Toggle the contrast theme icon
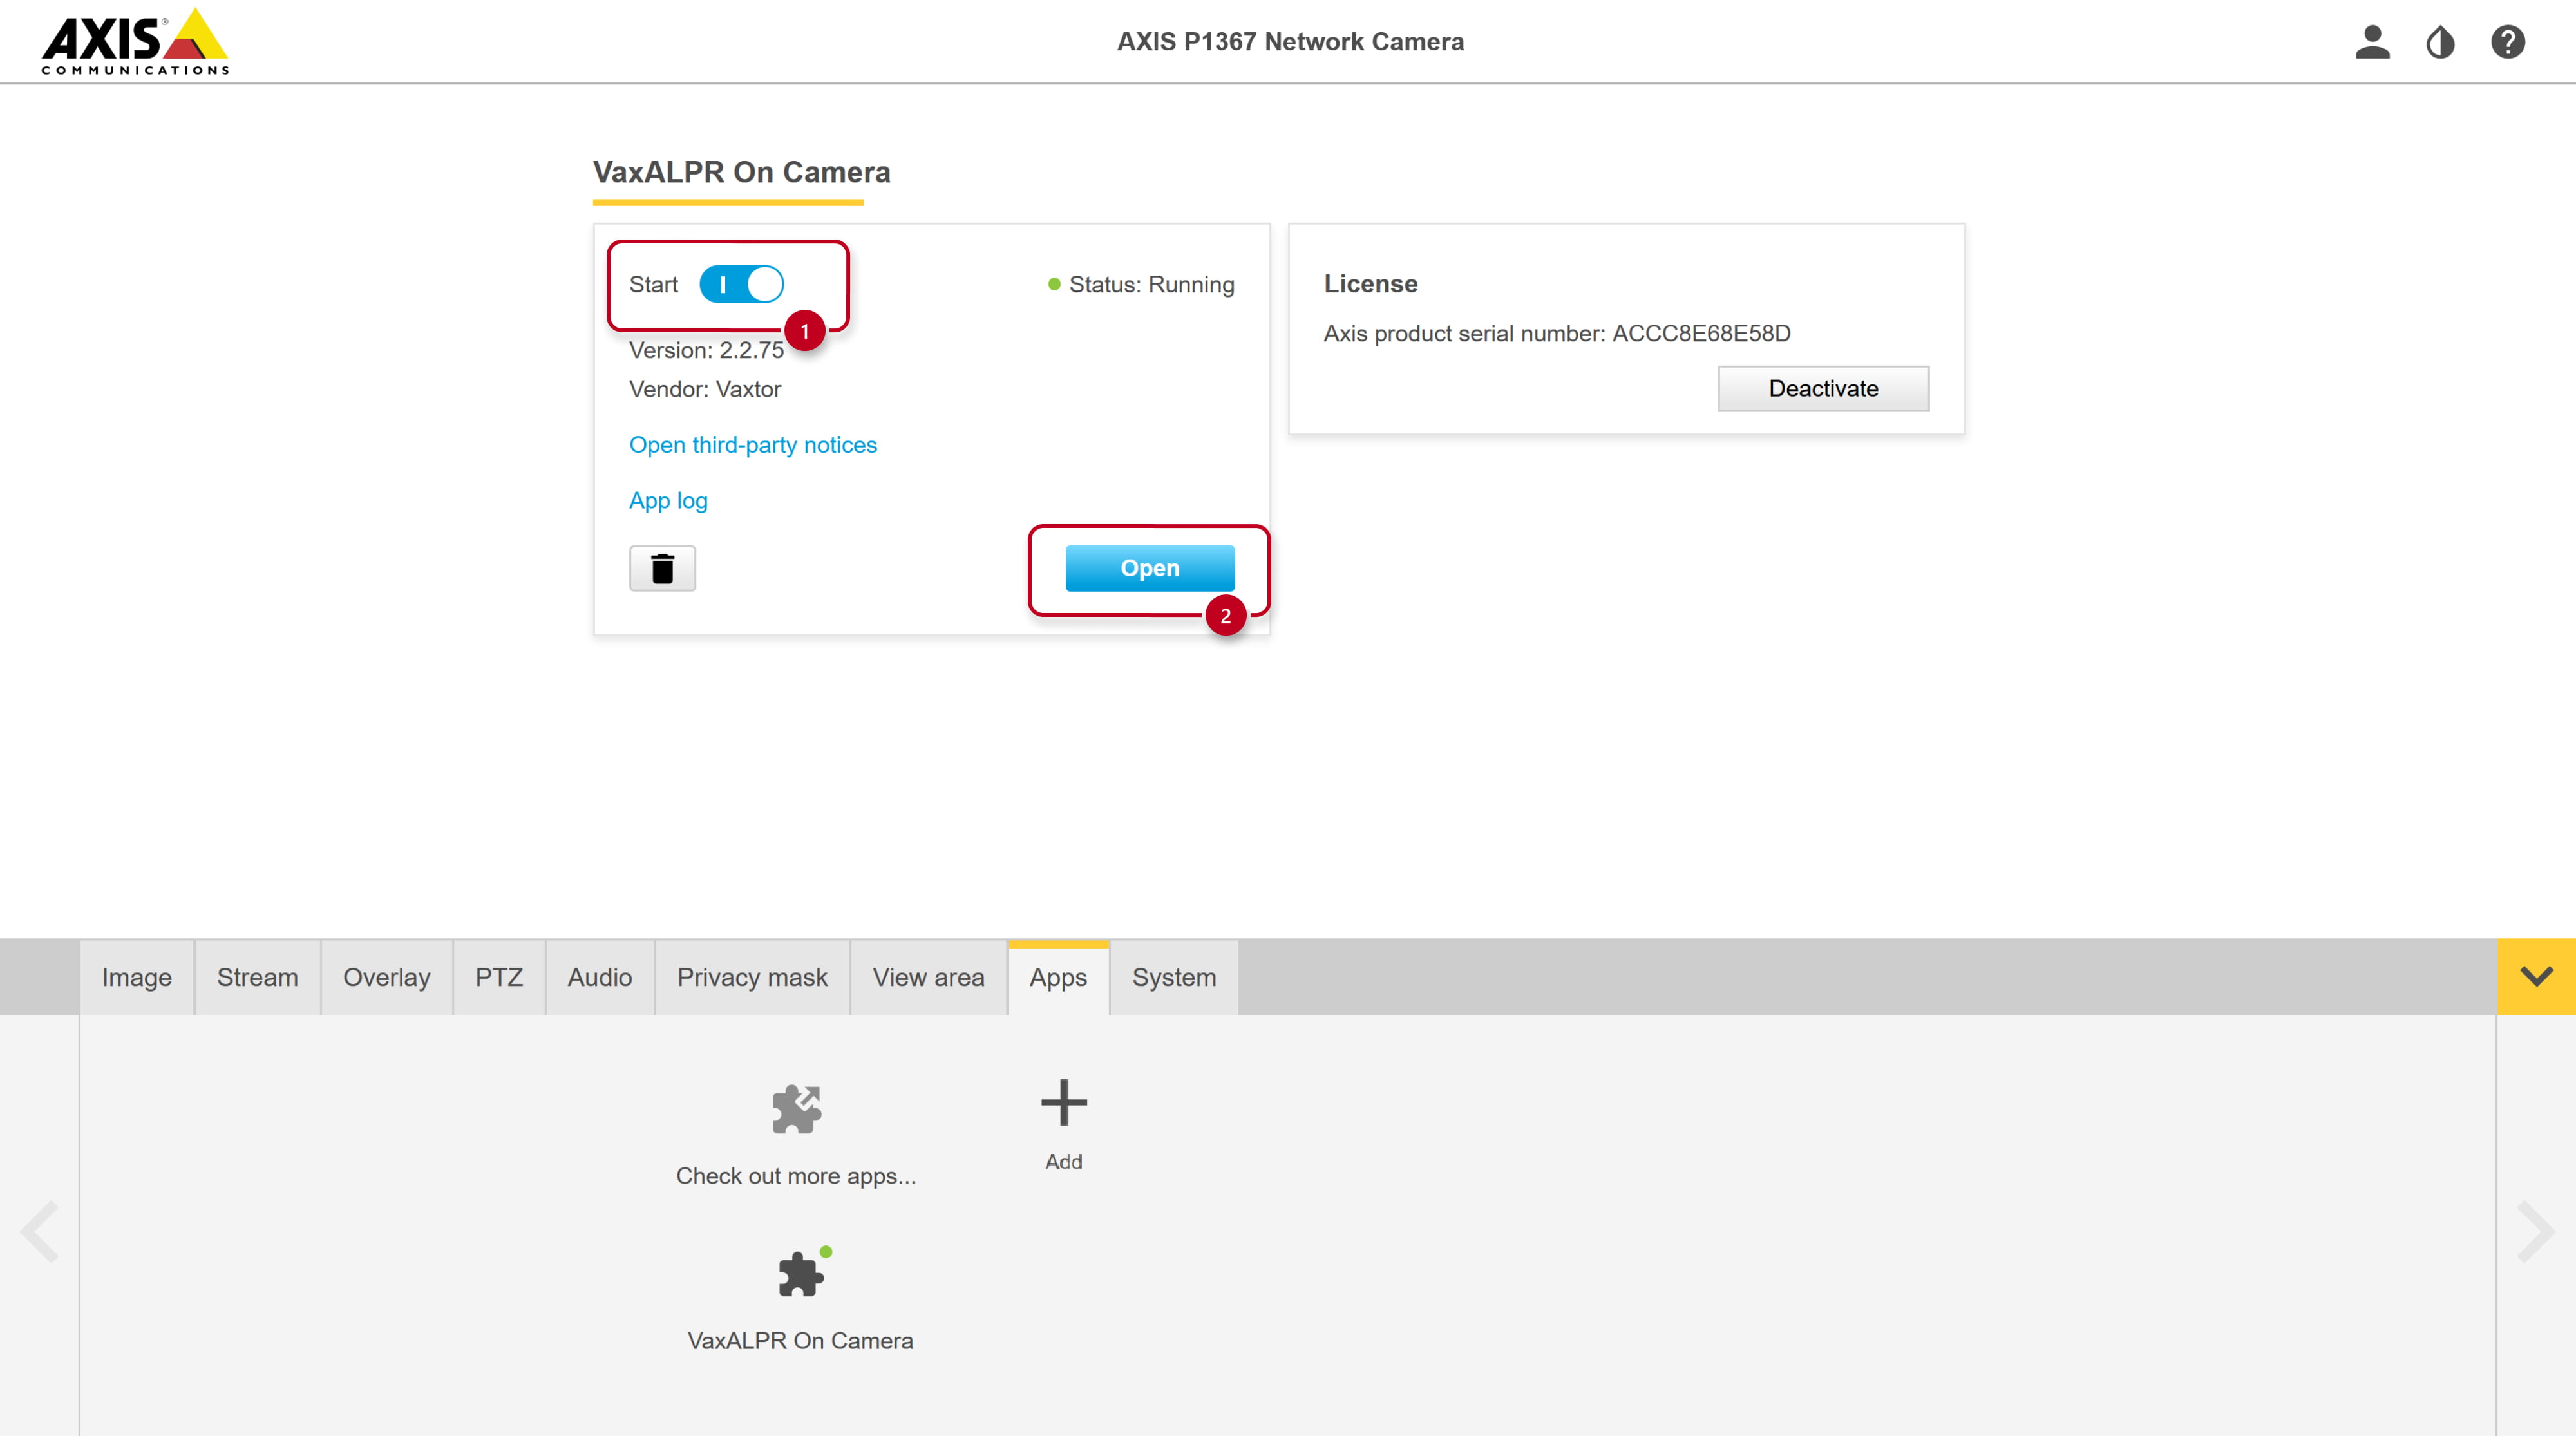The image size is (2576, 1436). point(2440,42)
